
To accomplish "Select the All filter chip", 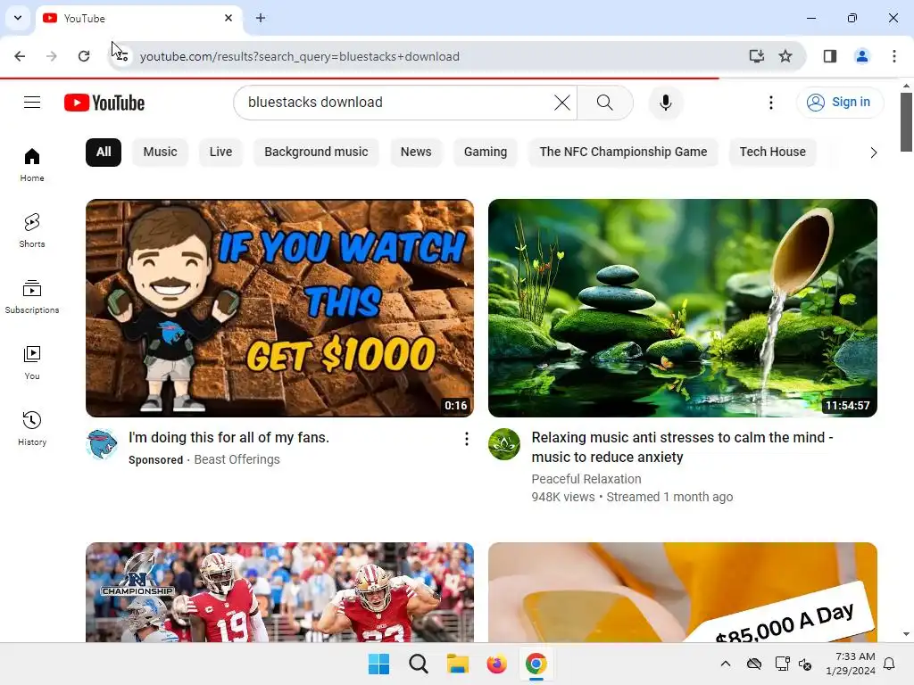I will pyautogui.click(x=104, y=152).
